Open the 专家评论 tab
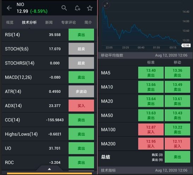Viewport: 193px width, 175px height. 69,22
